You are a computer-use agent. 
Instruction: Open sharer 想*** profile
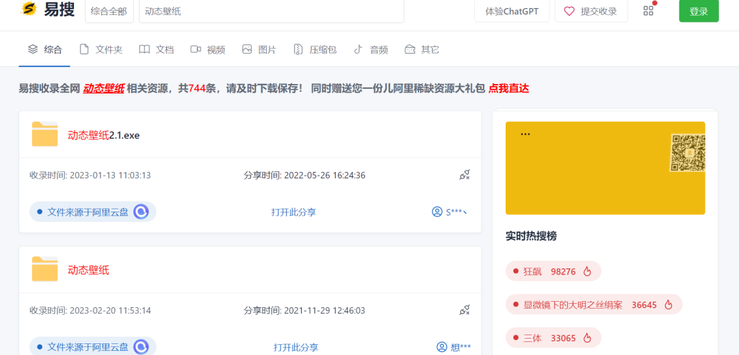click(x=454, y=347)
